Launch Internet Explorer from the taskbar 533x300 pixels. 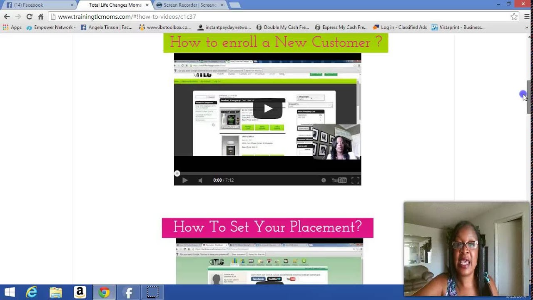pyautogui.click(x=32, y=292)
